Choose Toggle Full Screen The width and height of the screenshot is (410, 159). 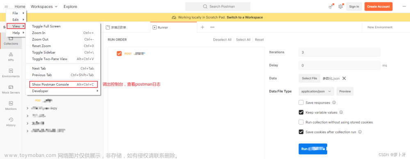tap(63, 26)
